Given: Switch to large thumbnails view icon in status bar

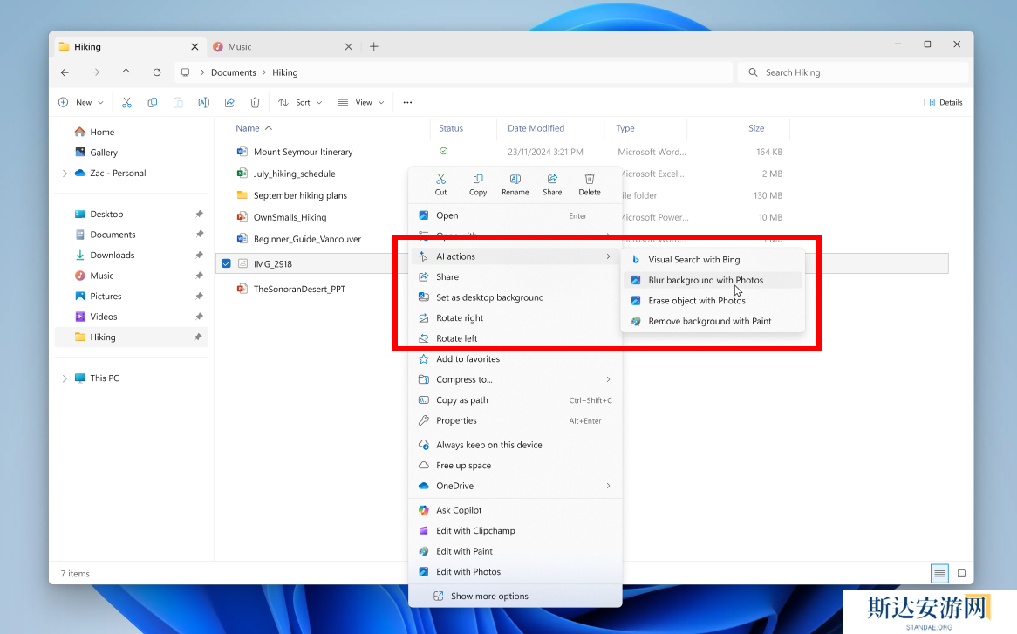Looking at the screenshot, I should (961, 573).
